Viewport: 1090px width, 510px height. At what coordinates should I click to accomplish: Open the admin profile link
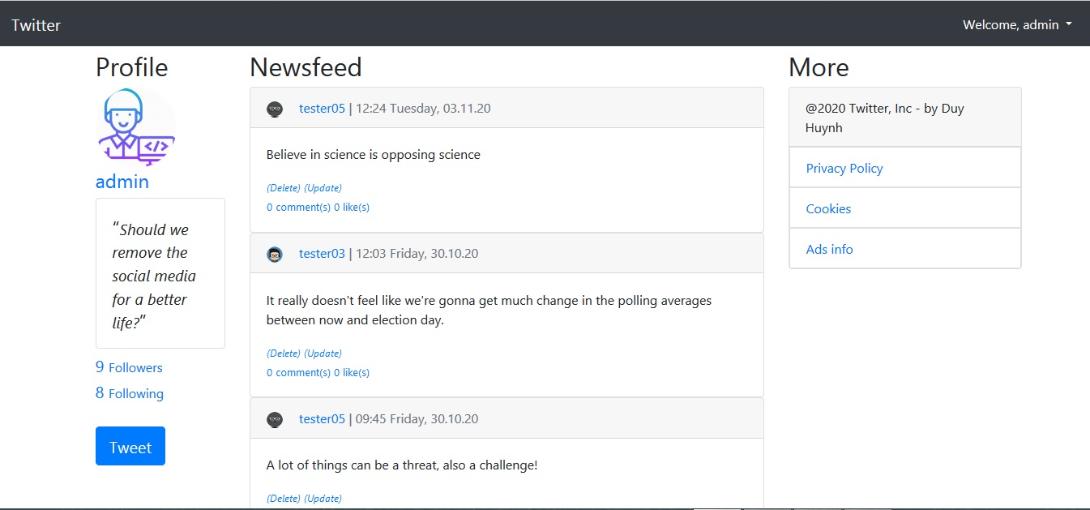[x=122, y=182]
